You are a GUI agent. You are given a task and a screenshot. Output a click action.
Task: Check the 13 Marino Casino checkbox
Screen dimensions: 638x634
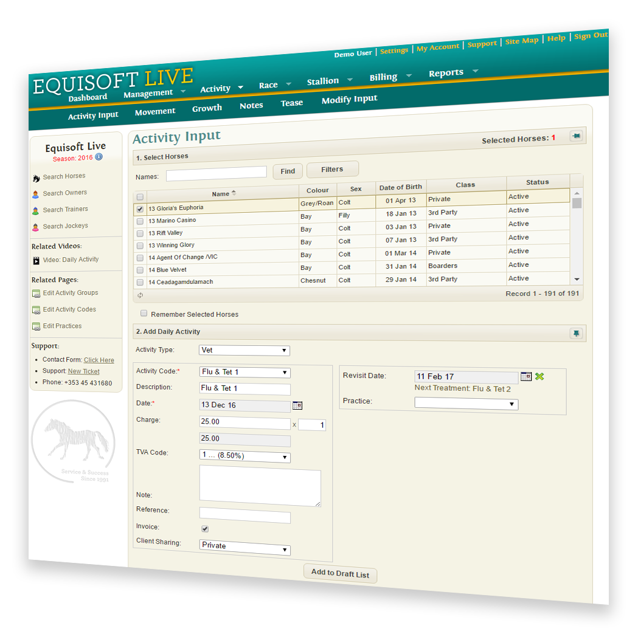pos(140,222)
